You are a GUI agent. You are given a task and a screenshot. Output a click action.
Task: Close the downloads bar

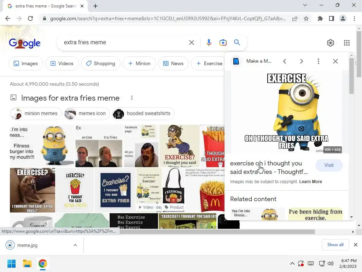356,245
